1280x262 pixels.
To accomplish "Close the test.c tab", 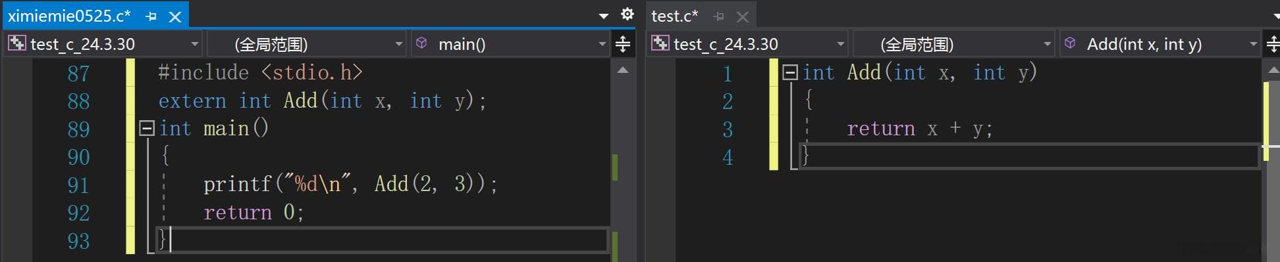I will [743, 16].
